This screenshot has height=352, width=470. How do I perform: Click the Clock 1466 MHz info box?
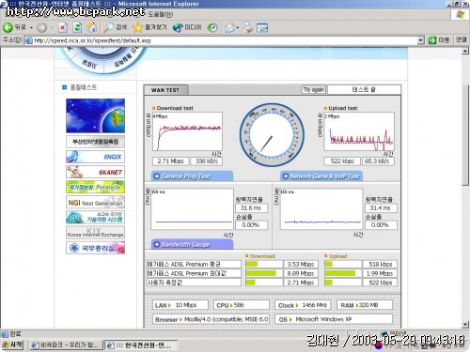click(303, 305)
